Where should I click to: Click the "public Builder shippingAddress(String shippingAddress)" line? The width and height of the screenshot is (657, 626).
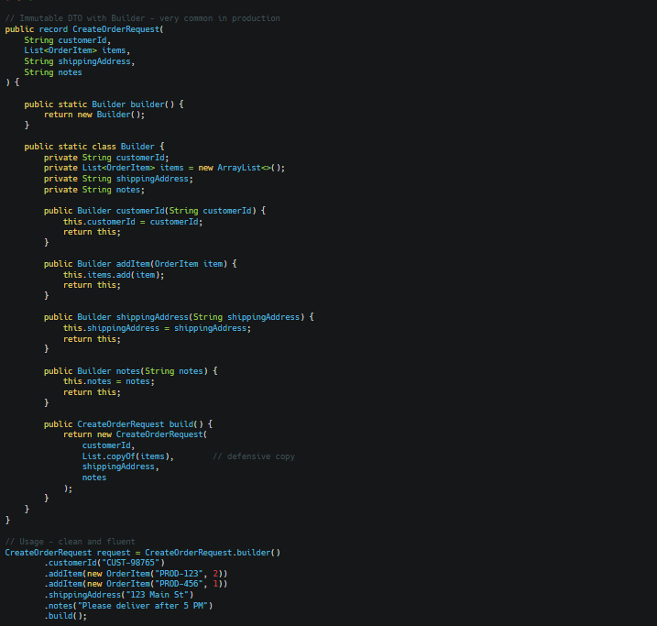179,317
